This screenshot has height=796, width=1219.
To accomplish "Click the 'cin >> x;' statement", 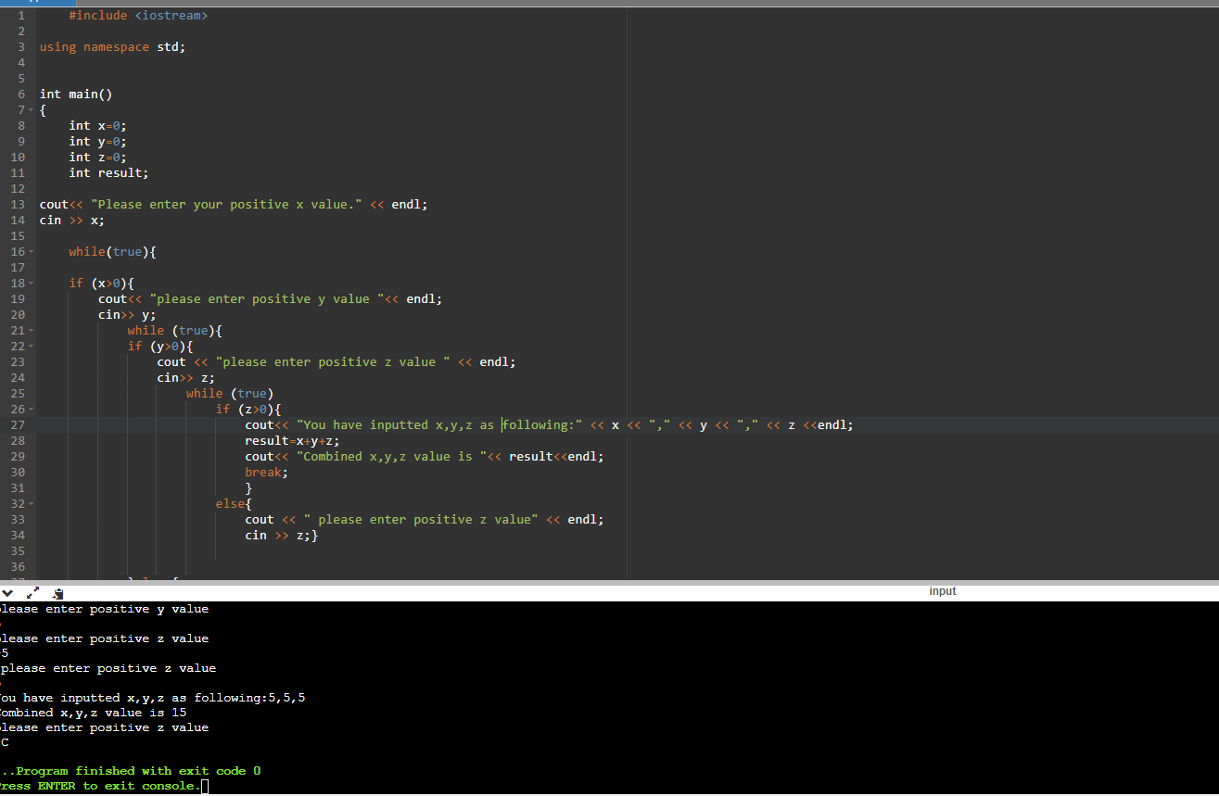I will (72, 221).
